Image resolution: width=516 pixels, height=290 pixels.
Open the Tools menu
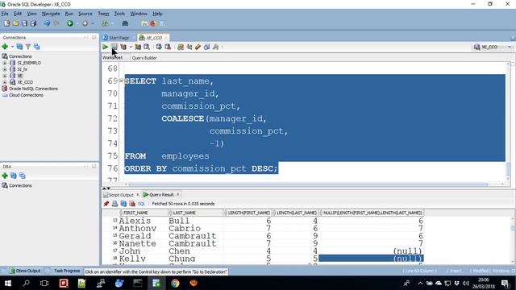point(119,14)
